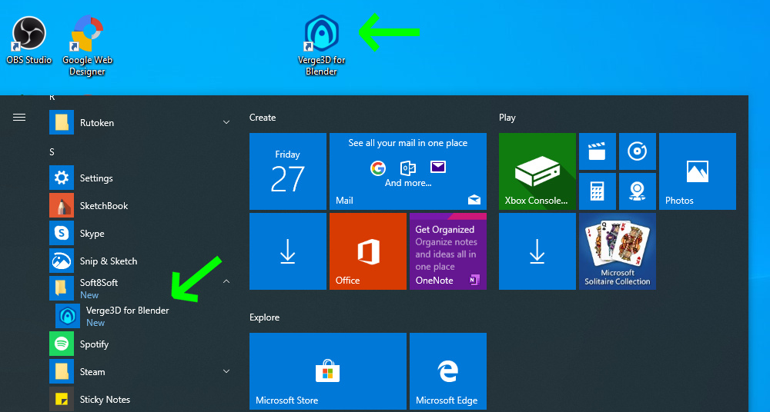This screenshot has width=770, height=412.
Task: Open the Microsoft Store tile
Action: point(327,371)
